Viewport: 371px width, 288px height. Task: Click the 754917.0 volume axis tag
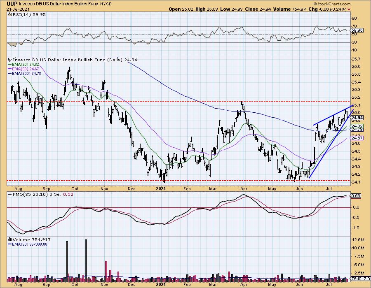tap(361, 279)
